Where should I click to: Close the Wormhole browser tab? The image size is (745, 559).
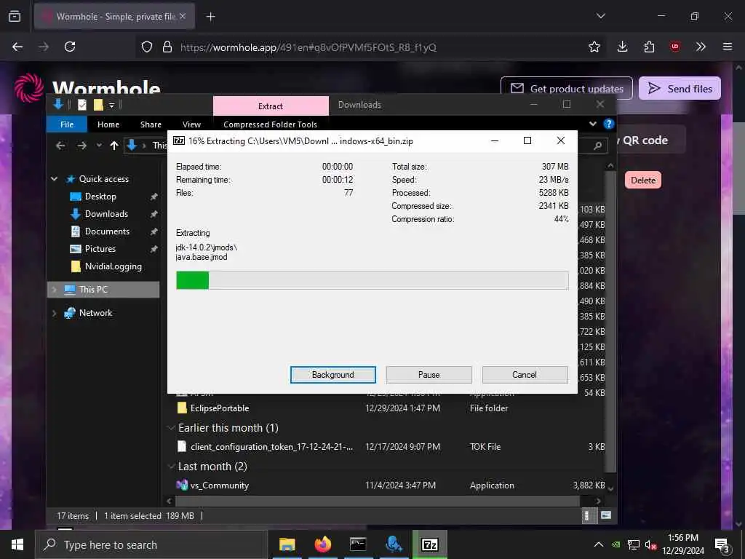tap(183, 16)
